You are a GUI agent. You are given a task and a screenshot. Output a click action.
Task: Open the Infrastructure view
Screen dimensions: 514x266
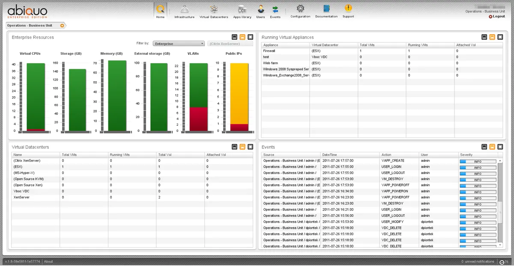184,12
